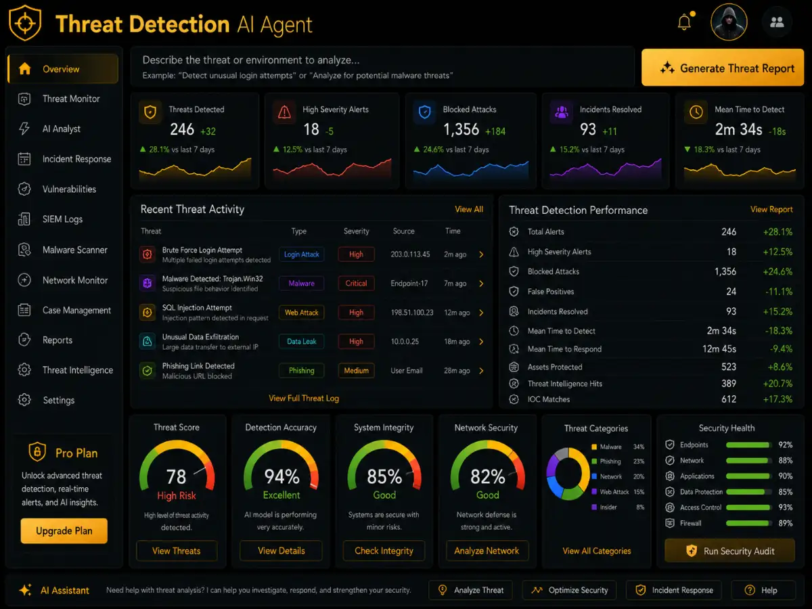Open Overview in the sidebar

[x=63, y=69]
